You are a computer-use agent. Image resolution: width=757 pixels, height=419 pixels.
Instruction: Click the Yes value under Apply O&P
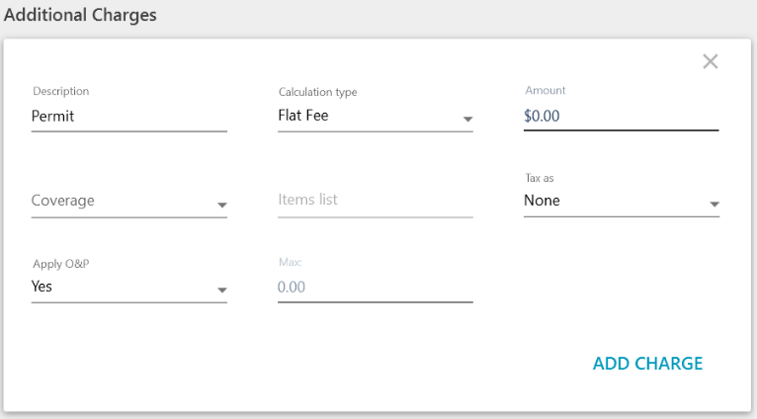[x=42, y=287]
